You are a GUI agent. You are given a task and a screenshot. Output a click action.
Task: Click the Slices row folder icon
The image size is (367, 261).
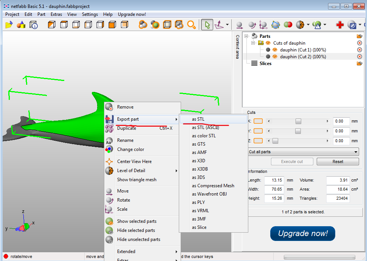pos(359,64)
